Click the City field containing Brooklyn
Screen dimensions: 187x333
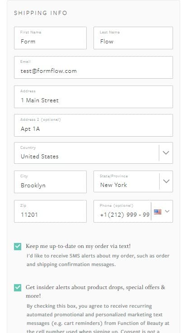(50, 182)
